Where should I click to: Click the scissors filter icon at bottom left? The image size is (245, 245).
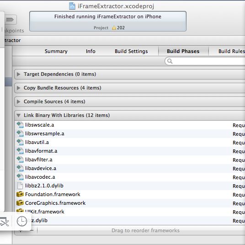click(5, 222)
